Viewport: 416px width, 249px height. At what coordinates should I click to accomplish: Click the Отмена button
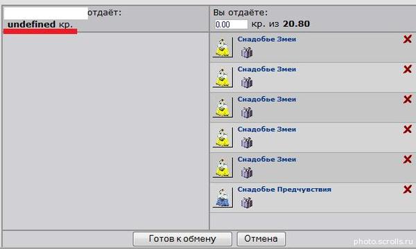(261, 239)
